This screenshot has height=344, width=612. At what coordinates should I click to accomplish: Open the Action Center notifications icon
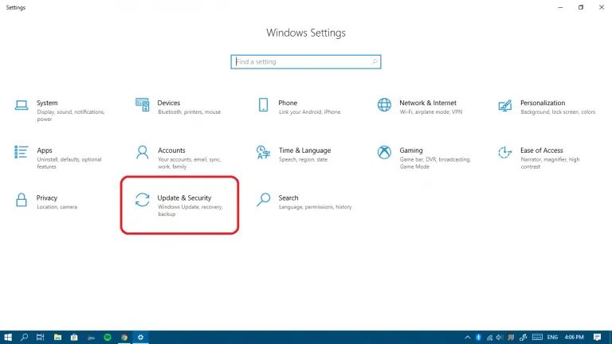[x=597, y=338]
